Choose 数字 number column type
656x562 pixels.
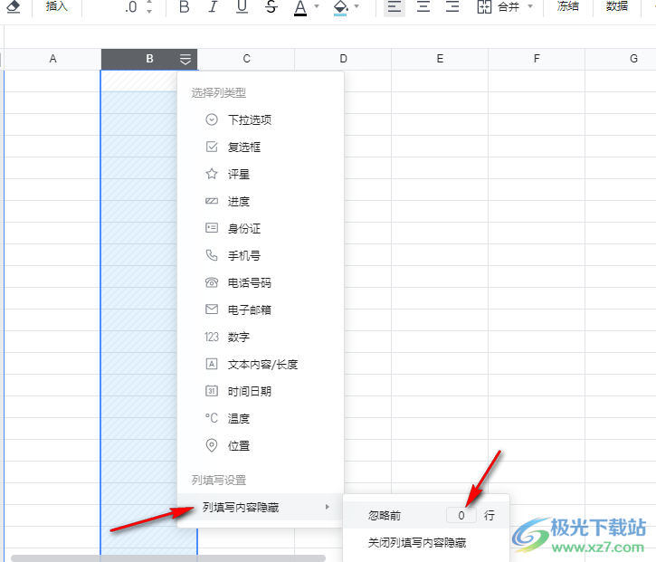(x=261, y=338)
